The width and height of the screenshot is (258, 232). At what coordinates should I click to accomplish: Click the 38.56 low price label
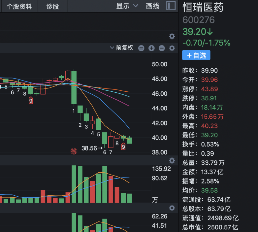tap(89, 148)
